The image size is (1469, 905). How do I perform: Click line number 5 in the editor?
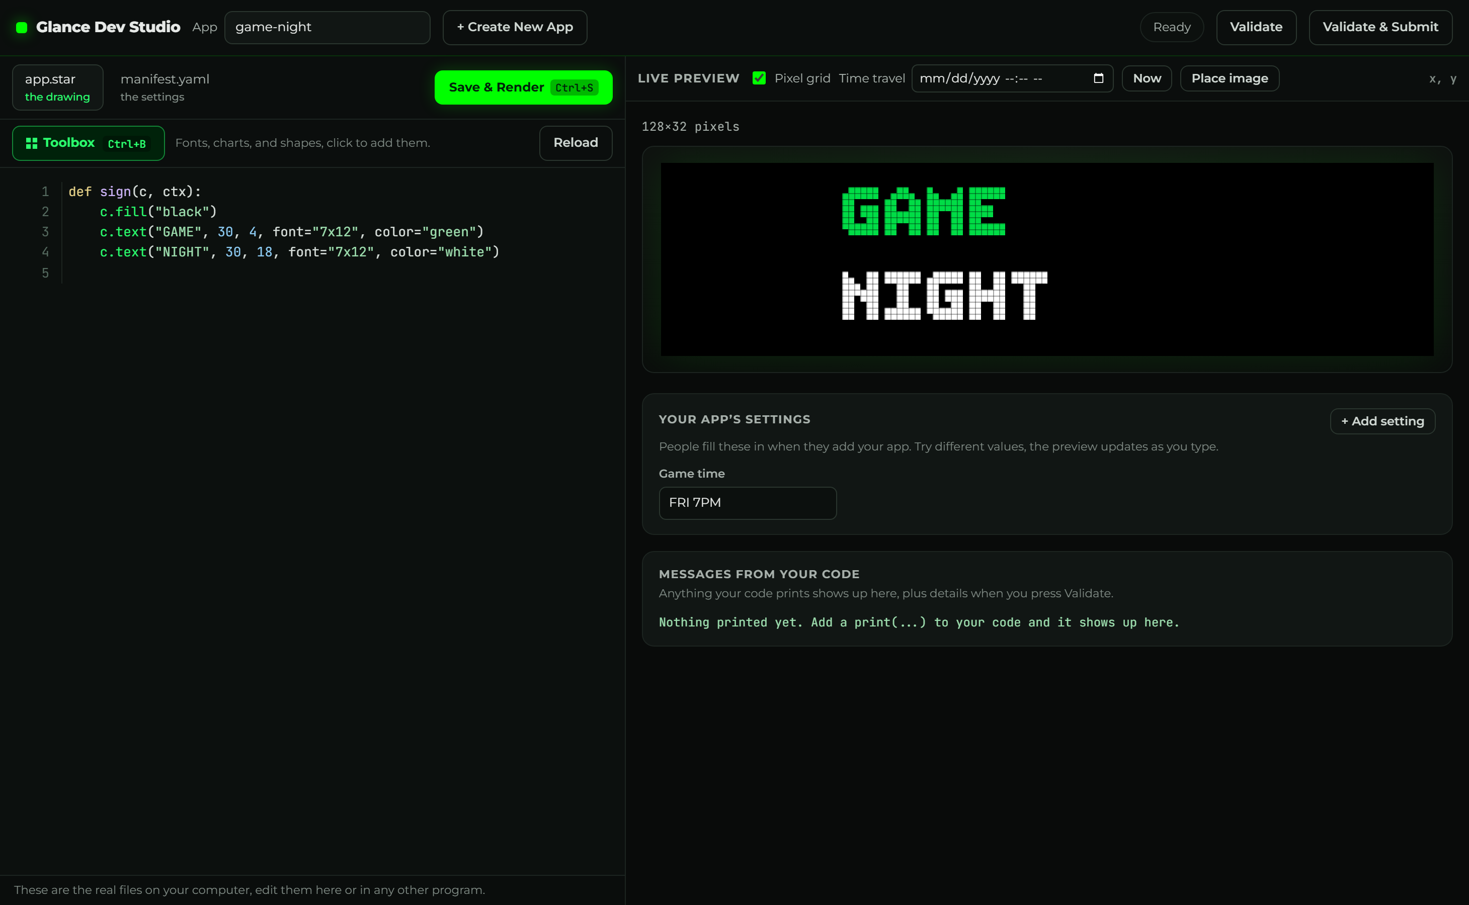[45, 273]
